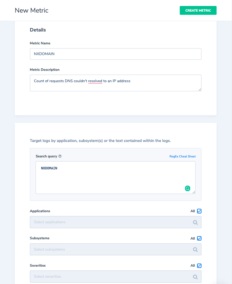Click inside the Metric Description textarea

coord(116,83)
